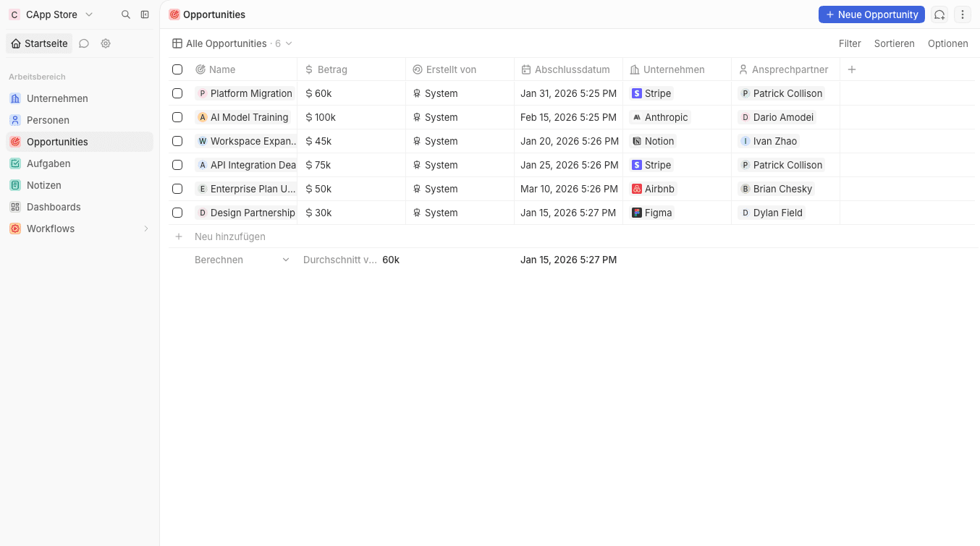The width and height of the screenshot is (980, 546).
Task: Open the Betrag column header menu
Action: tap(351, 69)
